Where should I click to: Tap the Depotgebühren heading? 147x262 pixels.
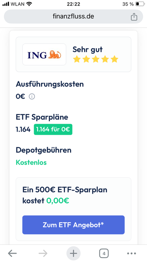coord(44,150)
